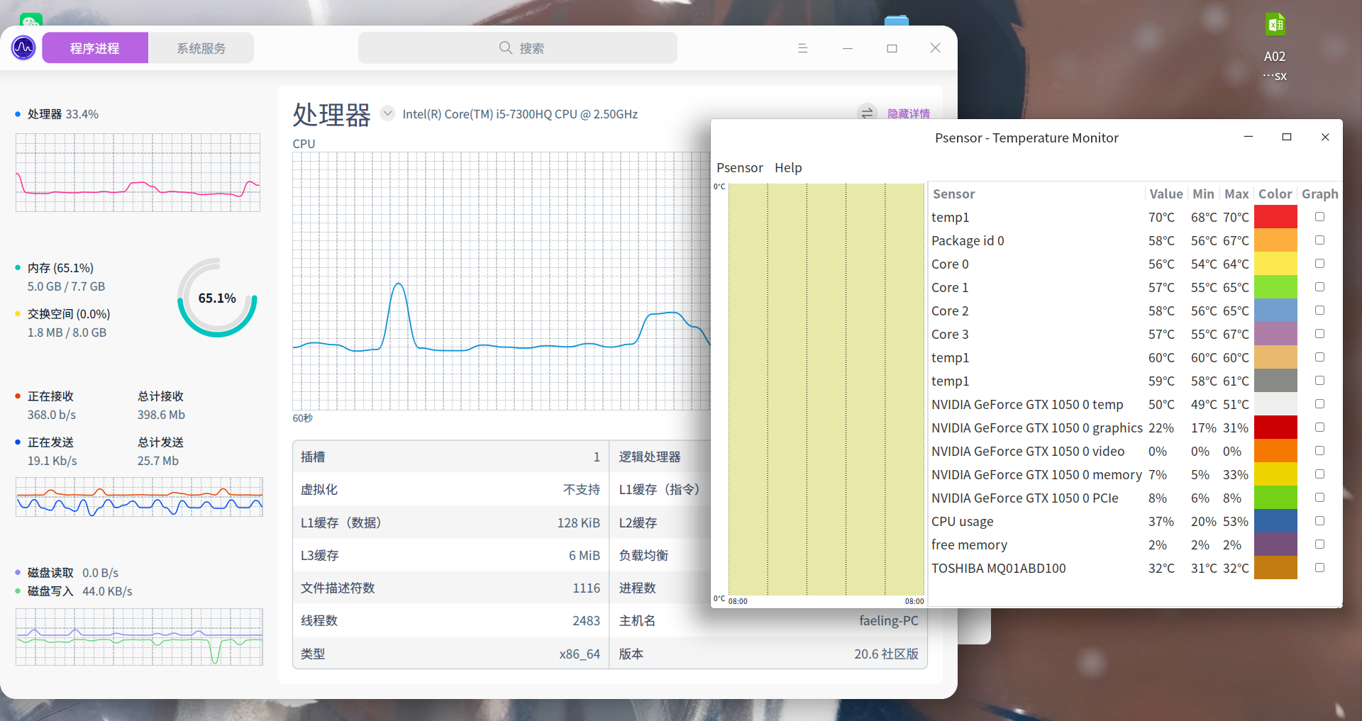Click the 隐藏详情 link
The image size is (1362, 721).
tap(908, 113)
